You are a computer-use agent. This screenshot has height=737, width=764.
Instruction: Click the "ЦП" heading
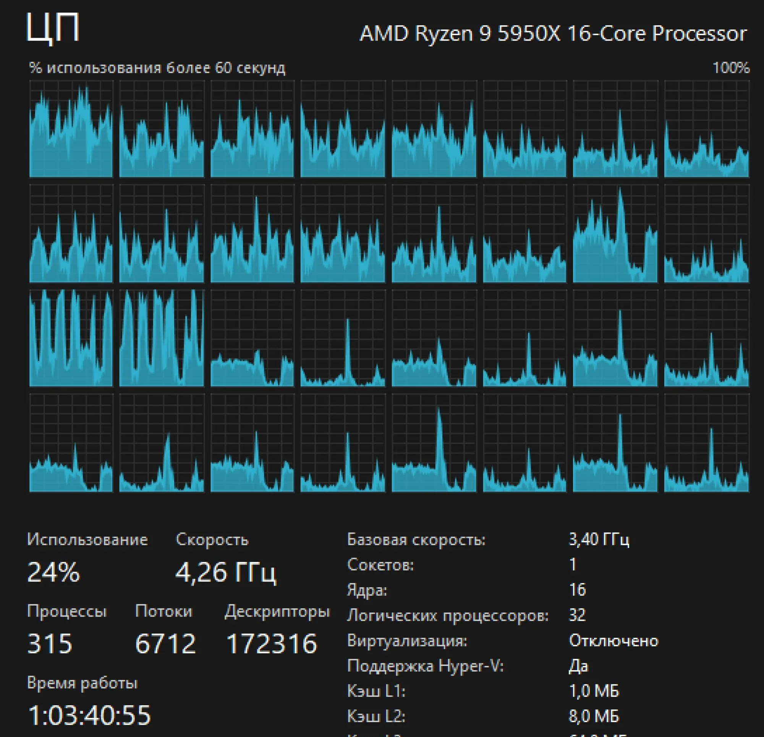point(53,29)
